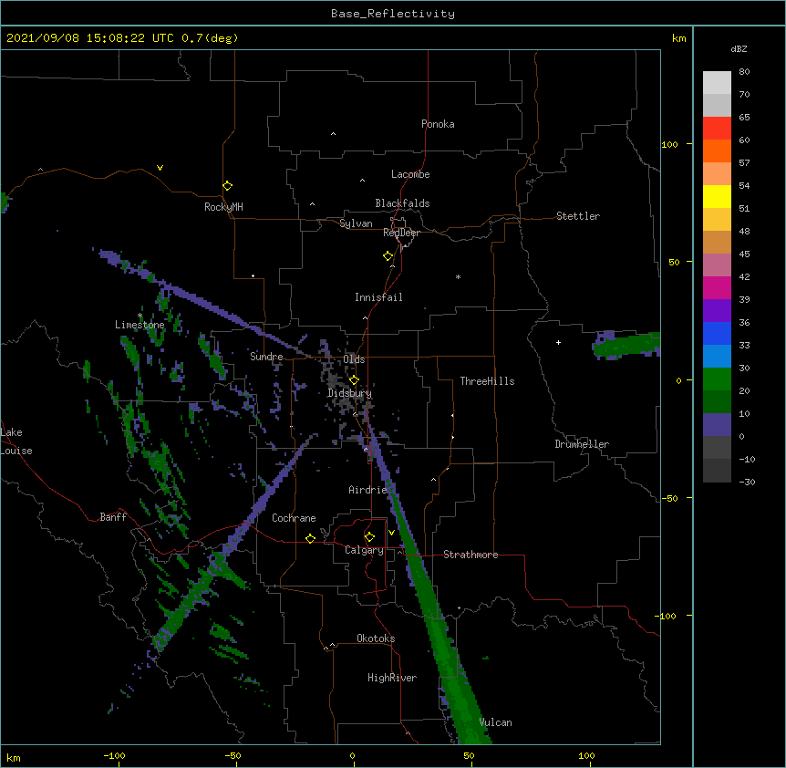Click the yellow diamond marker below RedDeer
This screenshot has width=786, height=768.
(x=388, y=256)
